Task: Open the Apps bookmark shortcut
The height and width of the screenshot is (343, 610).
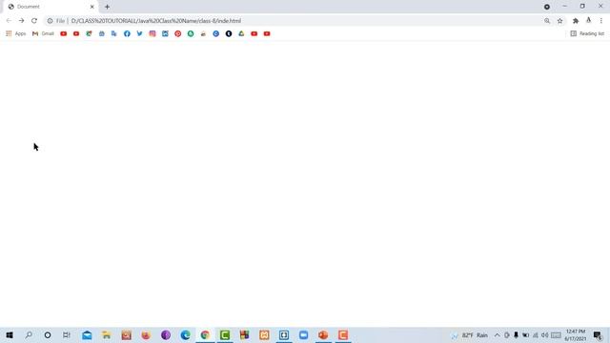Action: (x=16, y=34)
